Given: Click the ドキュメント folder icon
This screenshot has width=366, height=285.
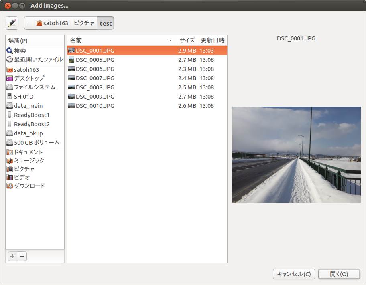Looking at the screenshot, I should pos(10,152).
